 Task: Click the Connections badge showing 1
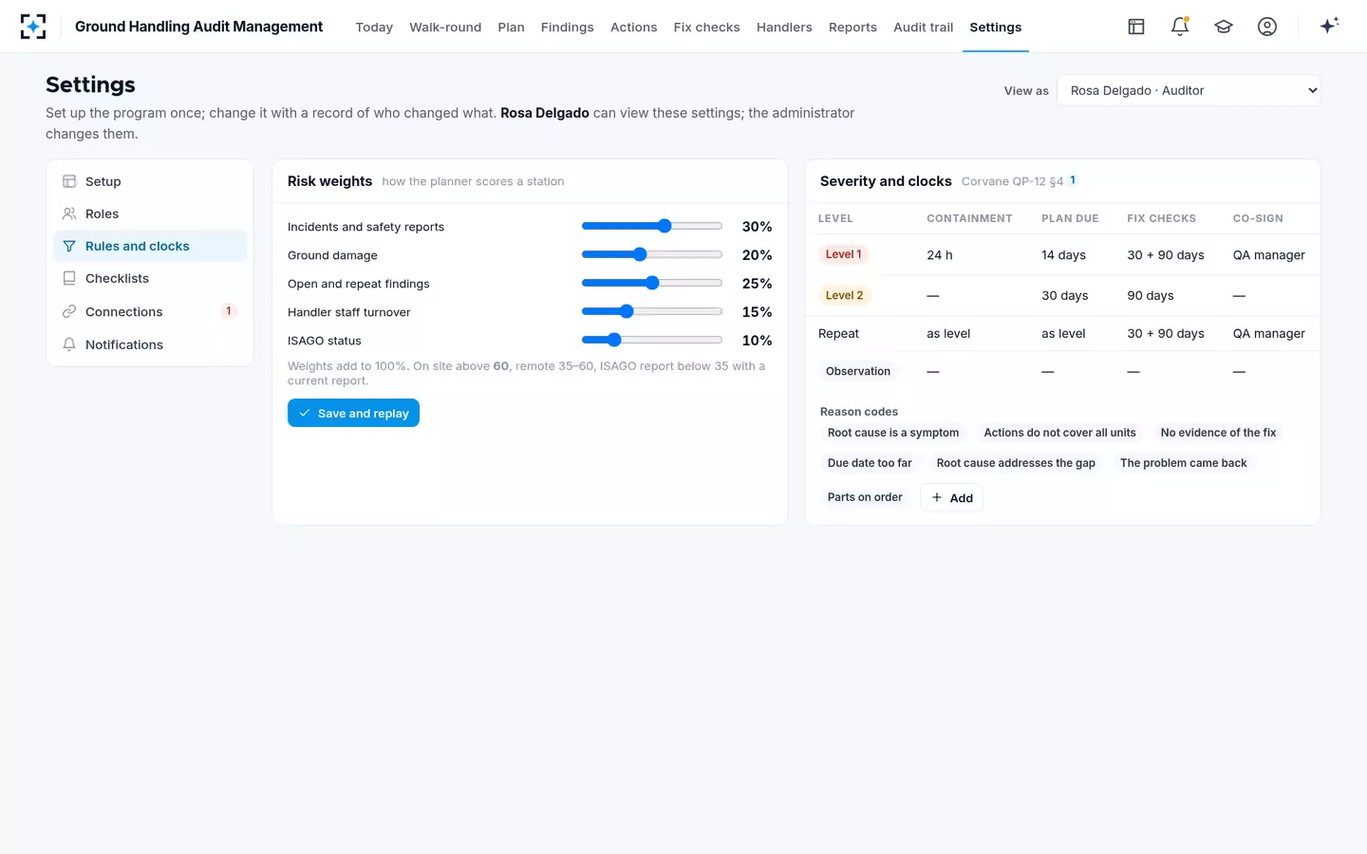coord(228,311)
